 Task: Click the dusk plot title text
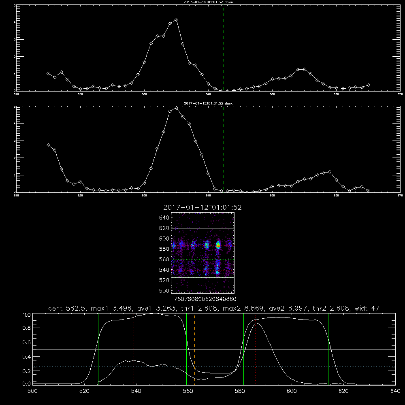tap(208, 103)
